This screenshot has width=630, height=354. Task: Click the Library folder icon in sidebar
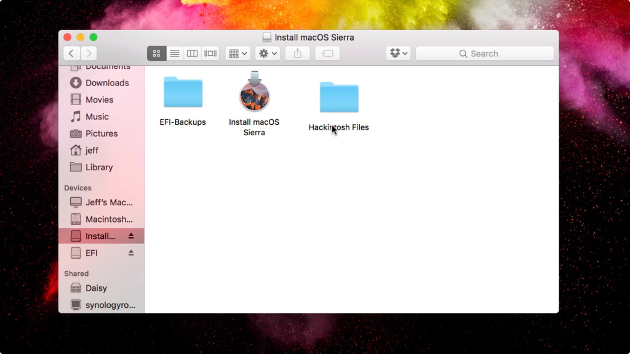coord(76,167)
